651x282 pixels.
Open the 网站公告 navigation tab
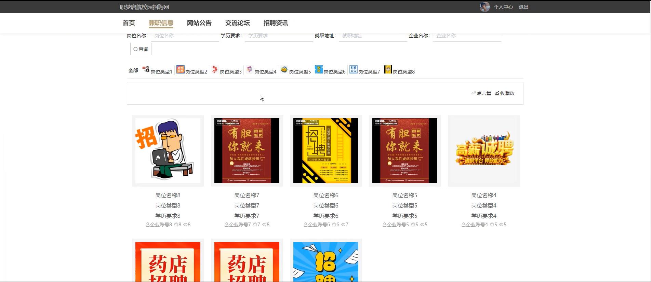[x=199, y=23]
